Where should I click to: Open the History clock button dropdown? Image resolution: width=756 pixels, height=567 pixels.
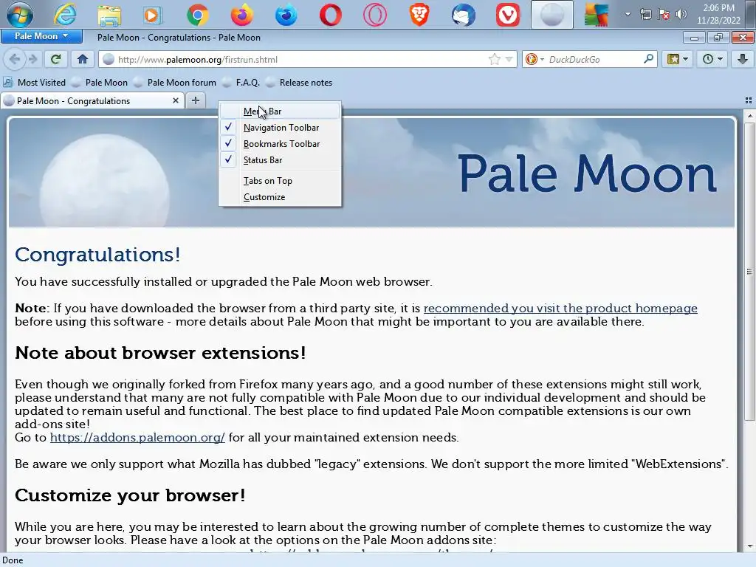712,59
